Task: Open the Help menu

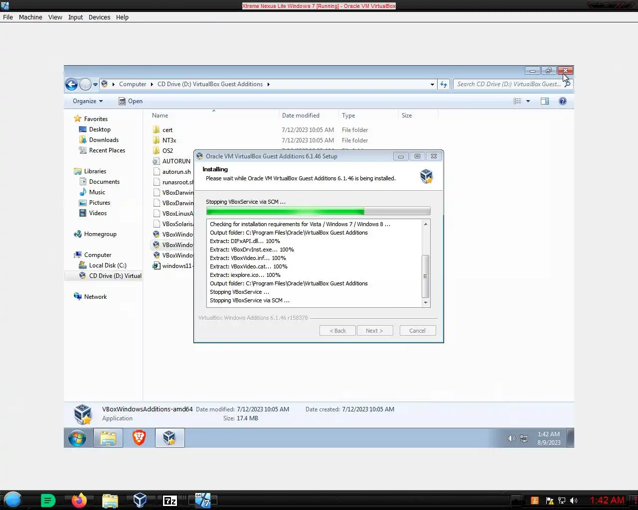Action: [122, 17]
